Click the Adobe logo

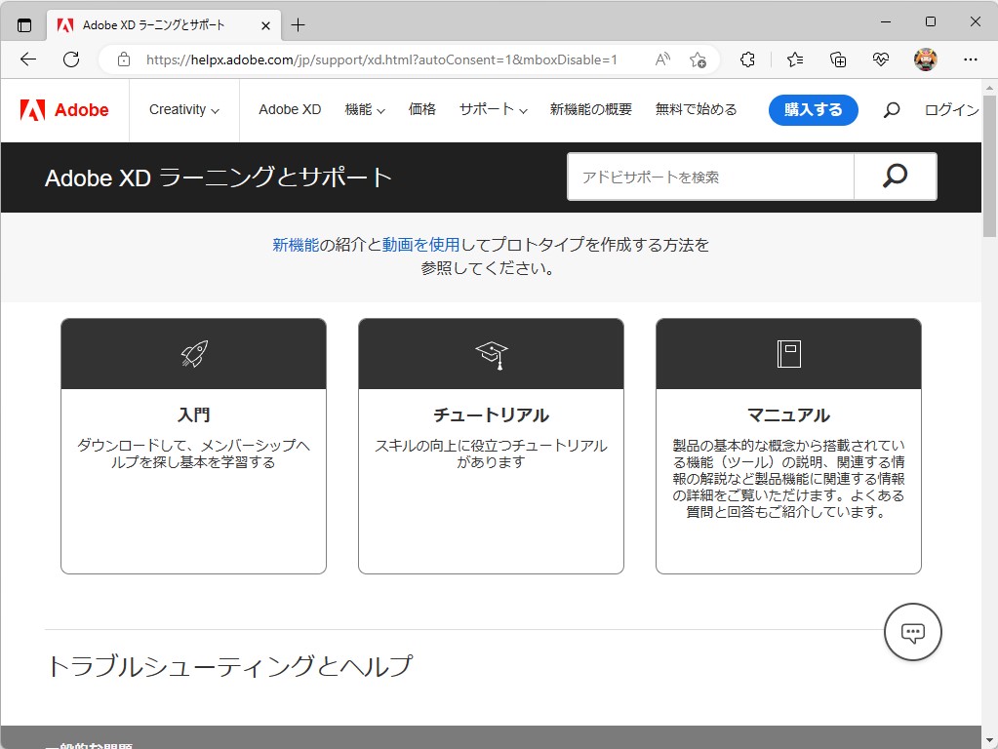point(64,110)
